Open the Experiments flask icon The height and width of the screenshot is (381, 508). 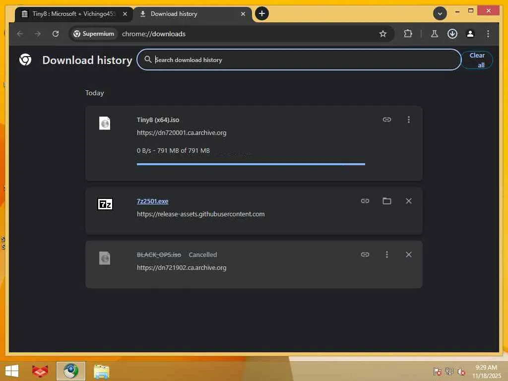(x=435, y=34)
